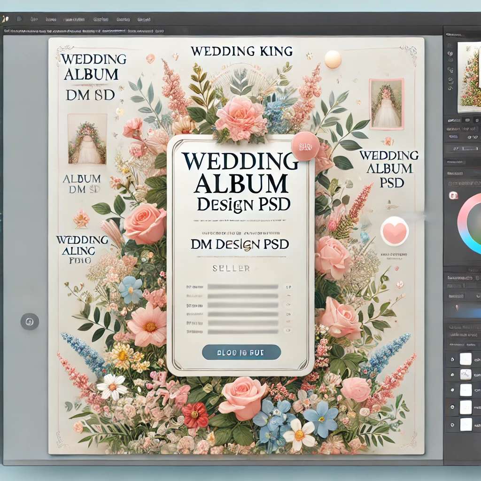Hide the second layer using its eye icon
This screenshot has width=481, height=481.
[x=452, y=375]
